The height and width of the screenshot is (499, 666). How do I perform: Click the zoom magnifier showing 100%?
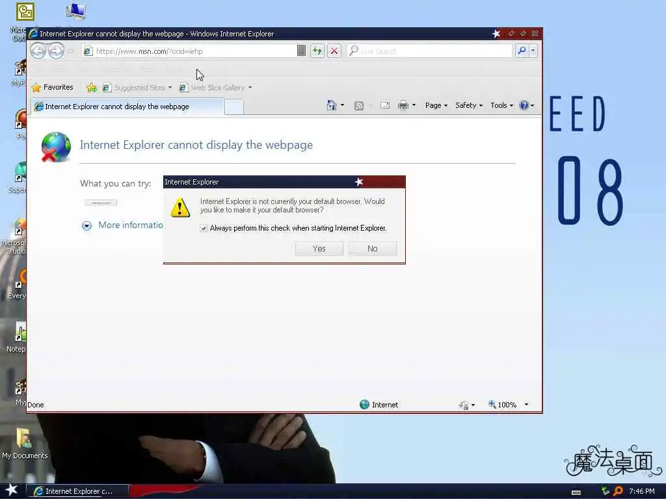coord(492,404)
